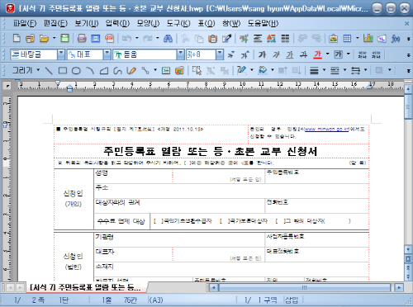The height and width of the screenshot is (307, 413).
Task: Open the 파일(F) menu
Action: pos(25,23)
